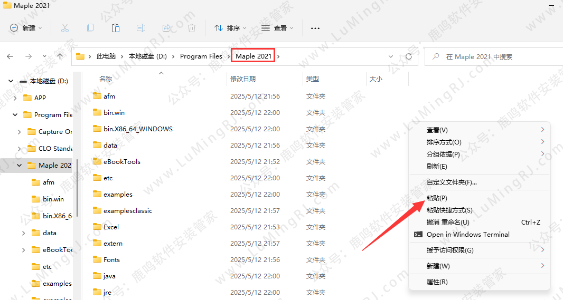
Task: Select the examplesclassic folder in list
Action: coord(122,211)
